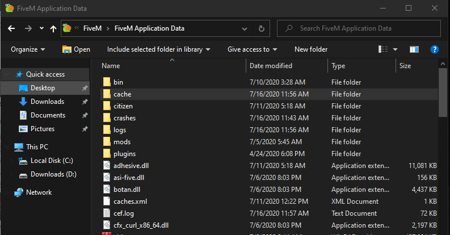Open the recent locations dropdown arrow
Screen dimensions: 450x235
(x=41, y=28)
